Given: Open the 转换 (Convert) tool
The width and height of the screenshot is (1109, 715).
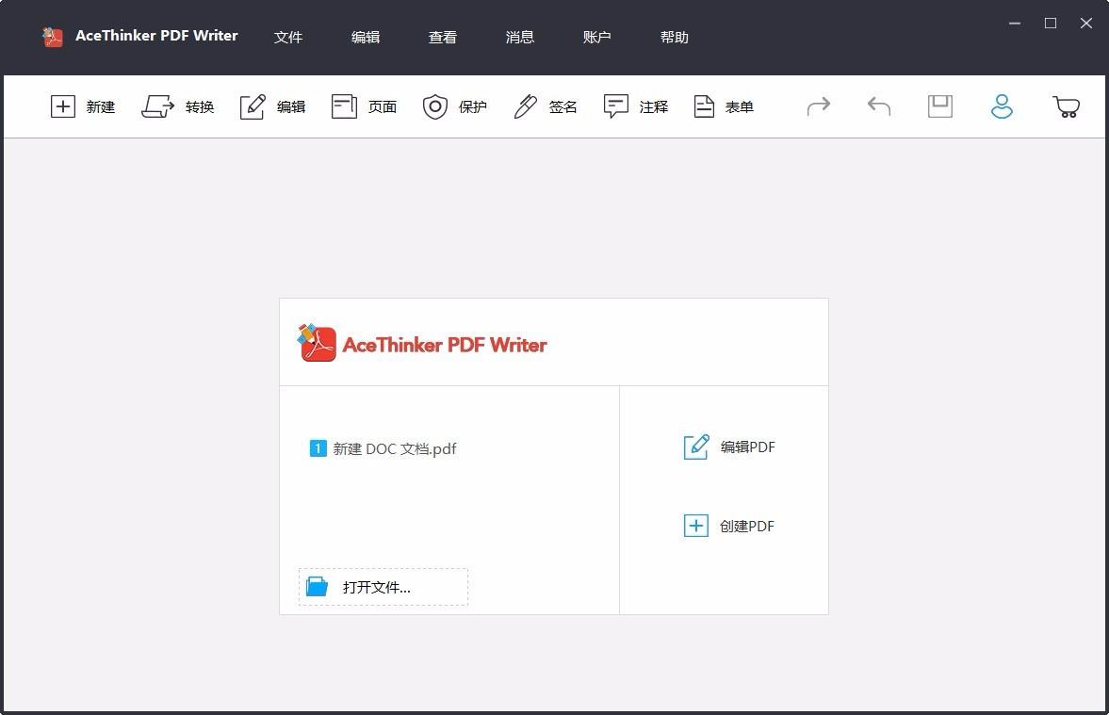Looking at the screenshot, I should pyautogui.click(x=177, y=106).
